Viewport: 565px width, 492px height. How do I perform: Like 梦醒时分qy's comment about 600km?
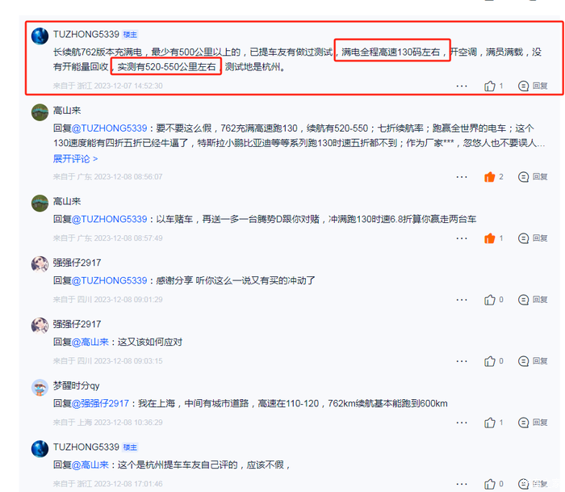pyautogui.click(x=490, y=423)
